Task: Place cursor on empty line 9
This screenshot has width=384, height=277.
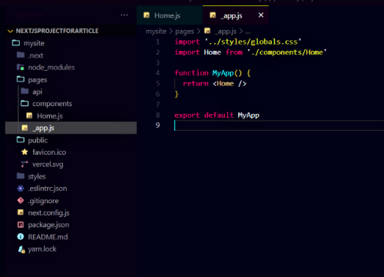Action: tap(279, 125)
